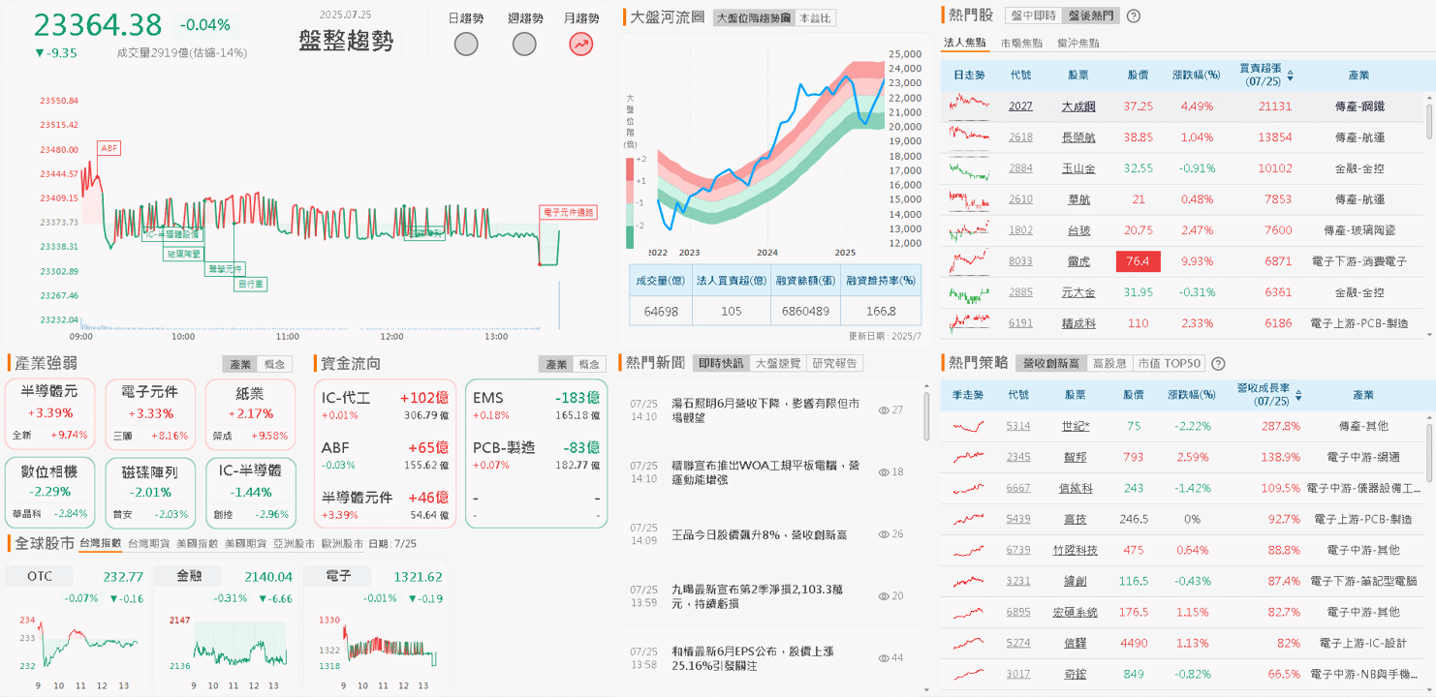This screenshot has width=1436, height=697.
Task: Open 智邦 stock name link
Action: click(1075, 457)
